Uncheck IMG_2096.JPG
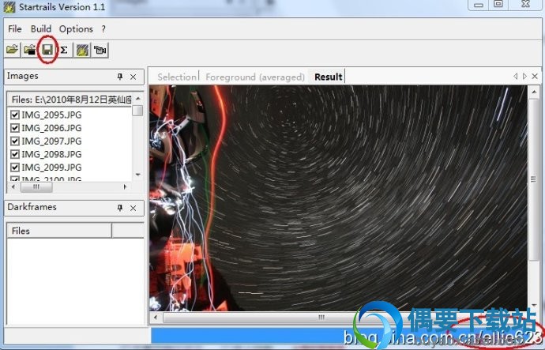The width and height of the screenshot is (545, 350). click(14, 128)
